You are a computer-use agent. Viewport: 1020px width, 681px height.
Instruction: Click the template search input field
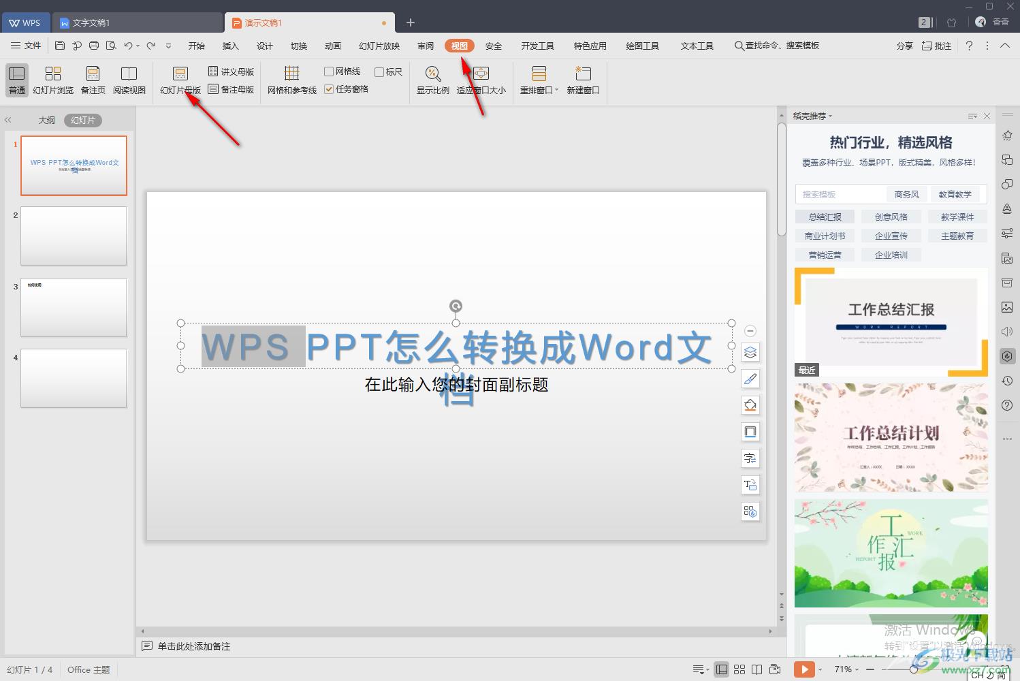point(841,194)
